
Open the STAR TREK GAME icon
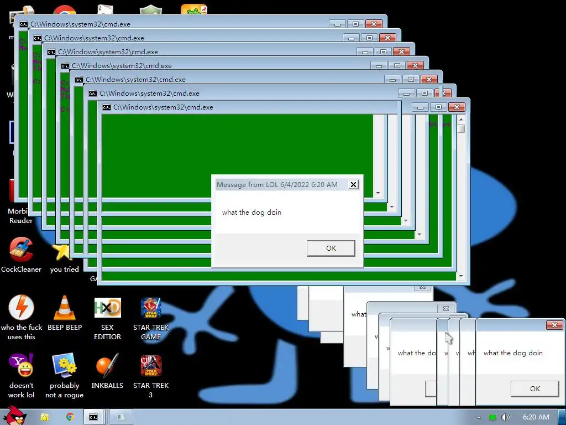[x=151, y=318]
